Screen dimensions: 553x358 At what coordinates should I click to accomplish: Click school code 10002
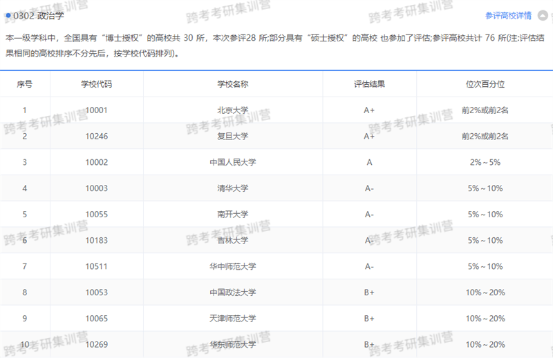(97, 162)
